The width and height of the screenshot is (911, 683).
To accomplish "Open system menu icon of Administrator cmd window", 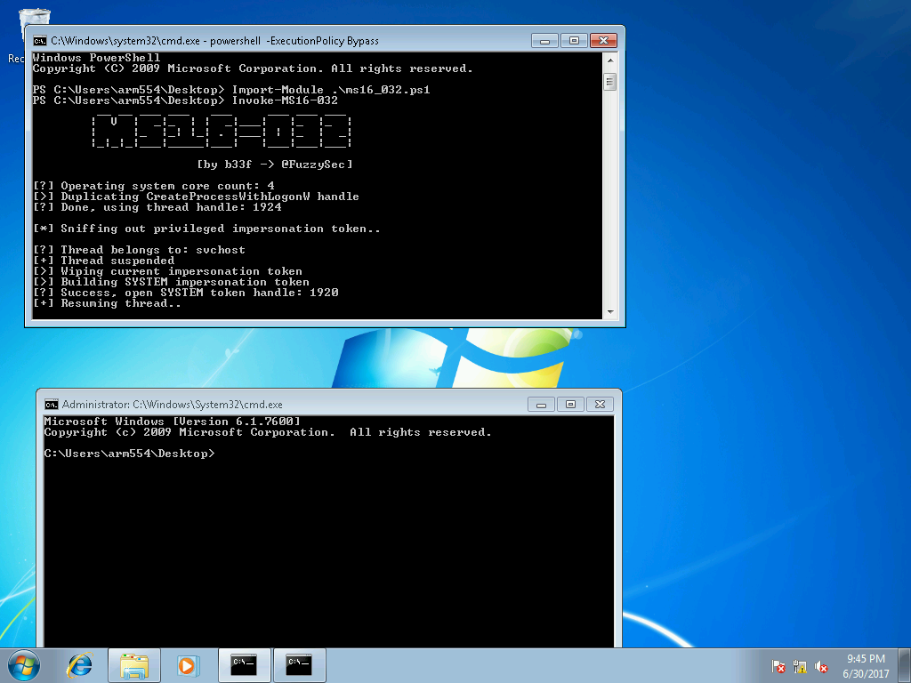I will pos(51,405).
